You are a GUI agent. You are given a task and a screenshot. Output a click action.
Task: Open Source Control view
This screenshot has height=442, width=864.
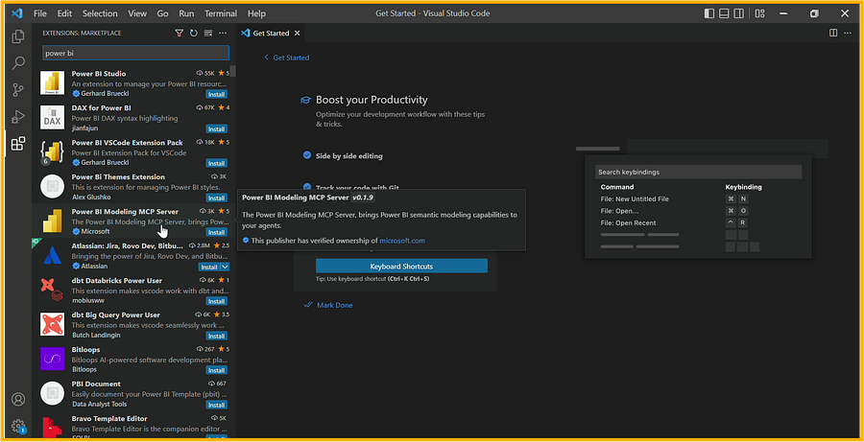click(x=18, y=90)
